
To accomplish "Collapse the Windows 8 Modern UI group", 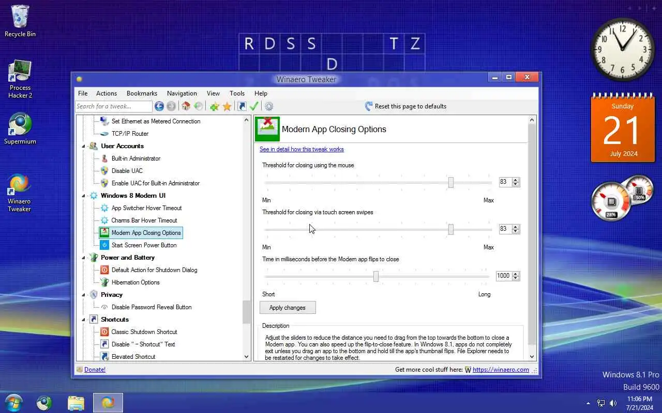I will click(x=83, y=196).
